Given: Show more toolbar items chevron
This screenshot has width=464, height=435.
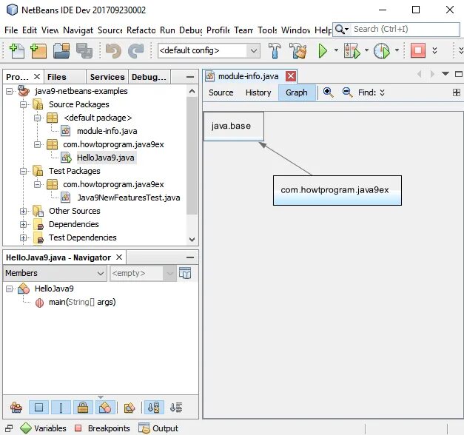Looking at the screenshot, I should point(434,50).
